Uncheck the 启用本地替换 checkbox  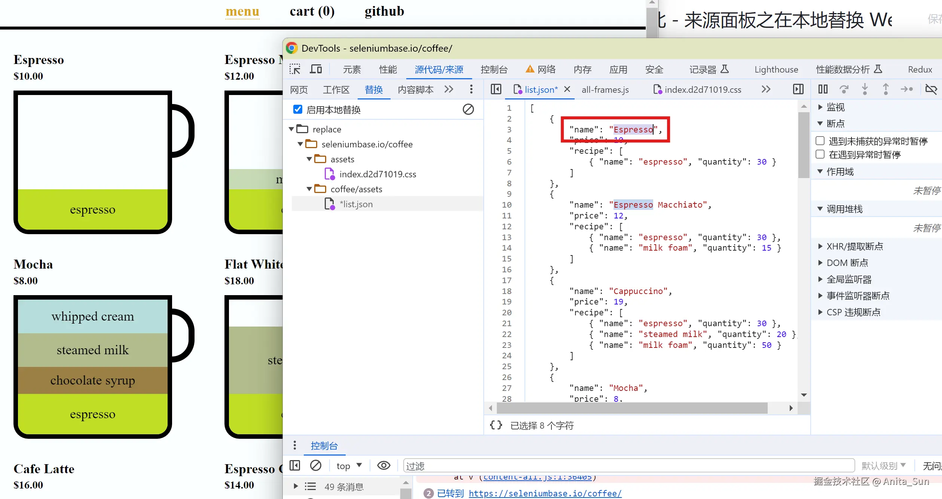click(298, 109)
